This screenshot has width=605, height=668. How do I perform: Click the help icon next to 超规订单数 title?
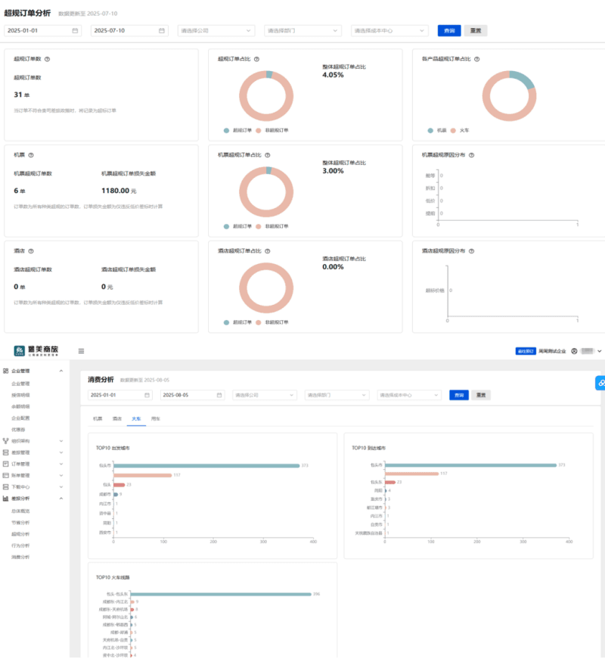click(x=47, y=59)
